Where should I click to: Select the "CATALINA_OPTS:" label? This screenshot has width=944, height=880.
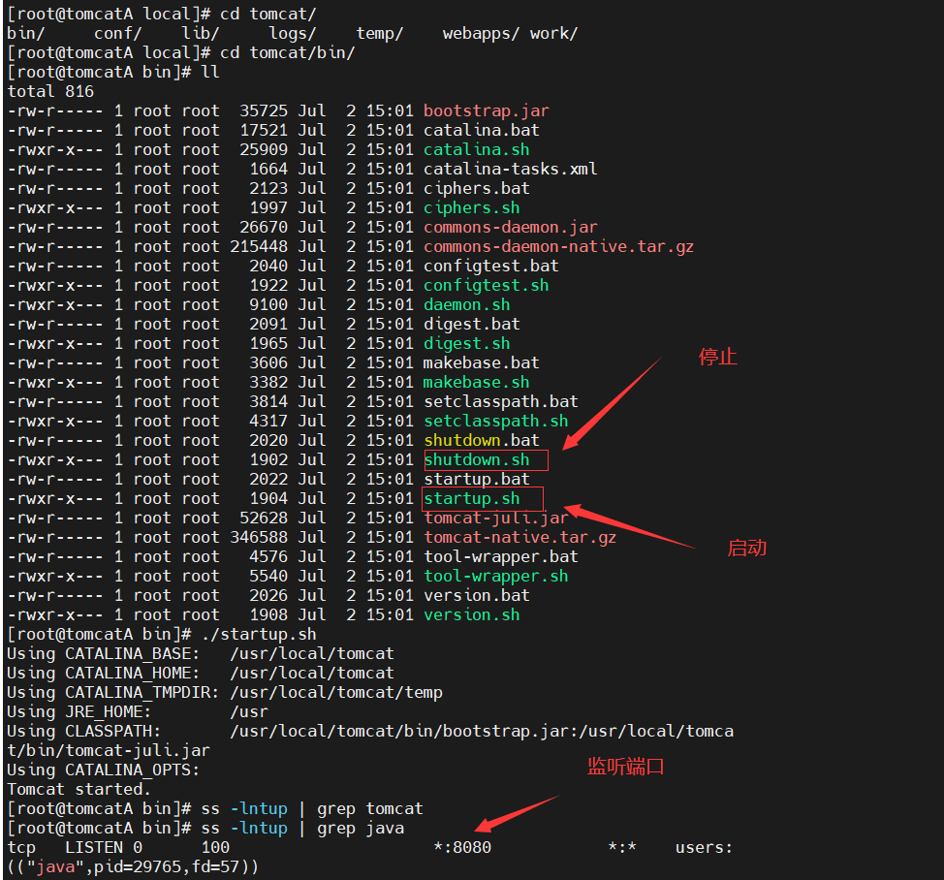[x=133, y=770]
